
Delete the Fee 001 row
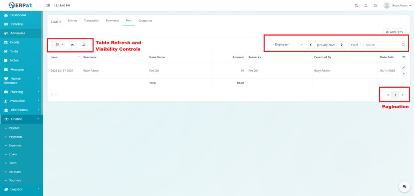(403, 74)
